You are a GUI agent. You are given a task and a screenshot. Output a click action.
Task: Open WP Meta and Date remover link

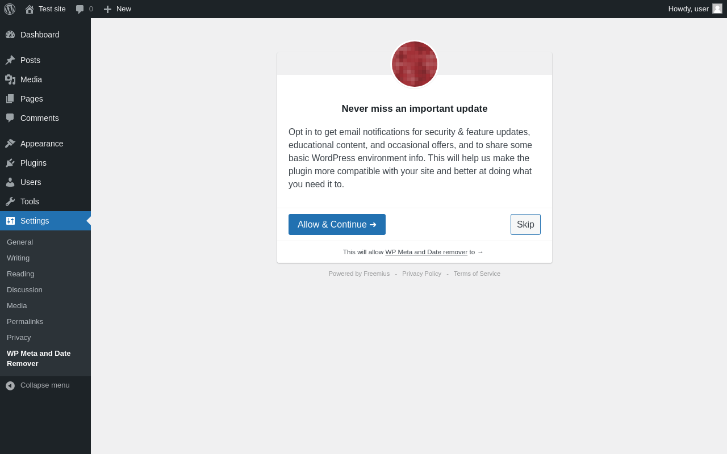[427, 252]
